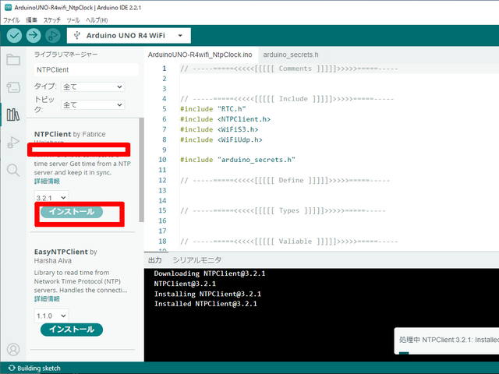Open the Search magnifier in sidebar
Screen dimensions: 499x374
[x=12, y=169]
